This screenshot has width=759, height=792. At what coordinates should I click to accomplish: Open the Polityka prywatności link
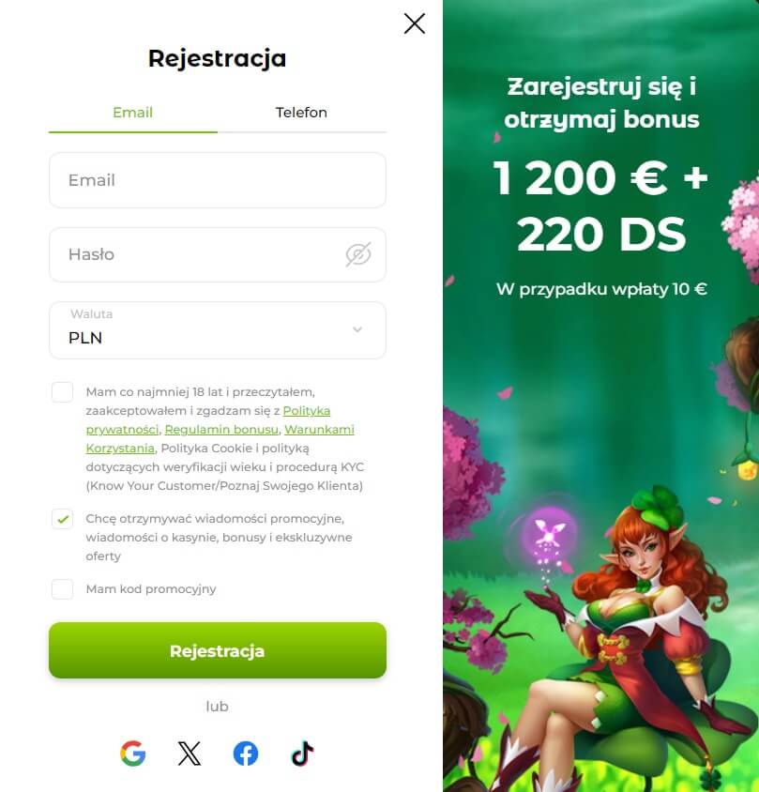307,411
